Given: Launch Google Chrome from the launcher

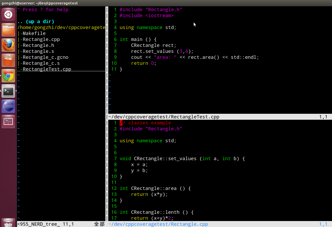Looking at the screenshot, I should click(8, 76).
